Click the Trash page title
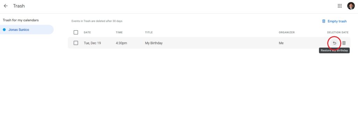The height and width of the screenshot is (140, 358). coord(19,6)
